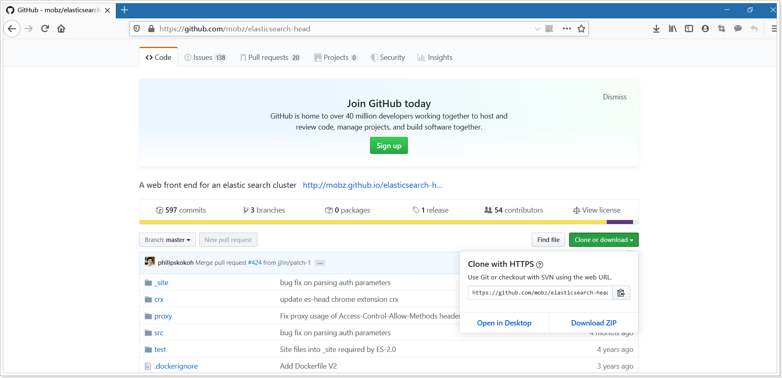Viewport: 782px width, 378px height.
Task: View the 54 contributors list
Action: point(514,210)
